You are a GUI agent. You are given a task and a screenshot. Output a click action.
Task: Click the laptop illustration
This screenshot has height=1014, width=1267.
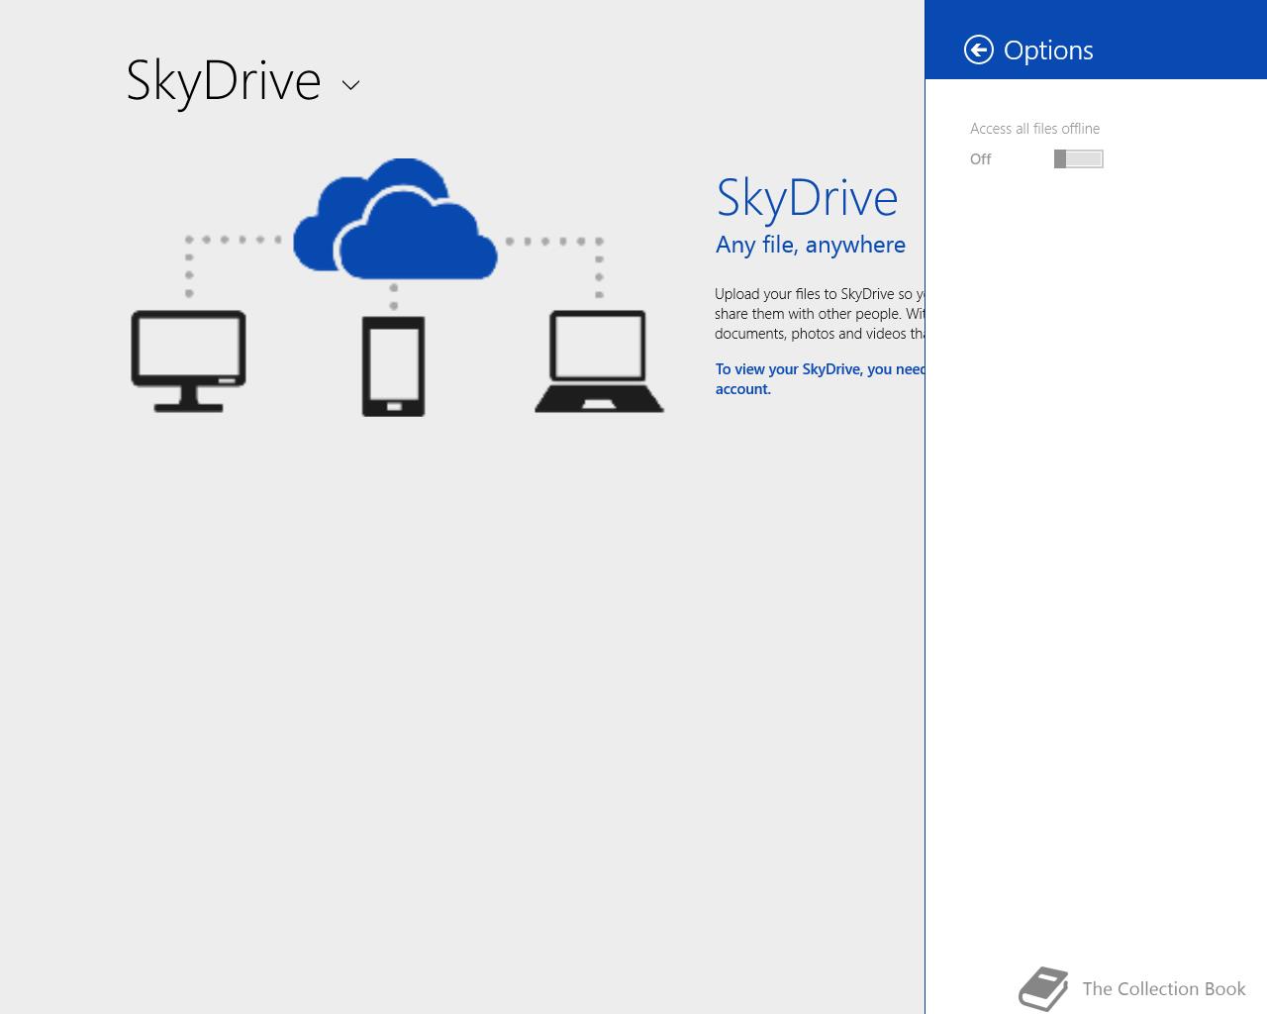[x=599, y=361]
